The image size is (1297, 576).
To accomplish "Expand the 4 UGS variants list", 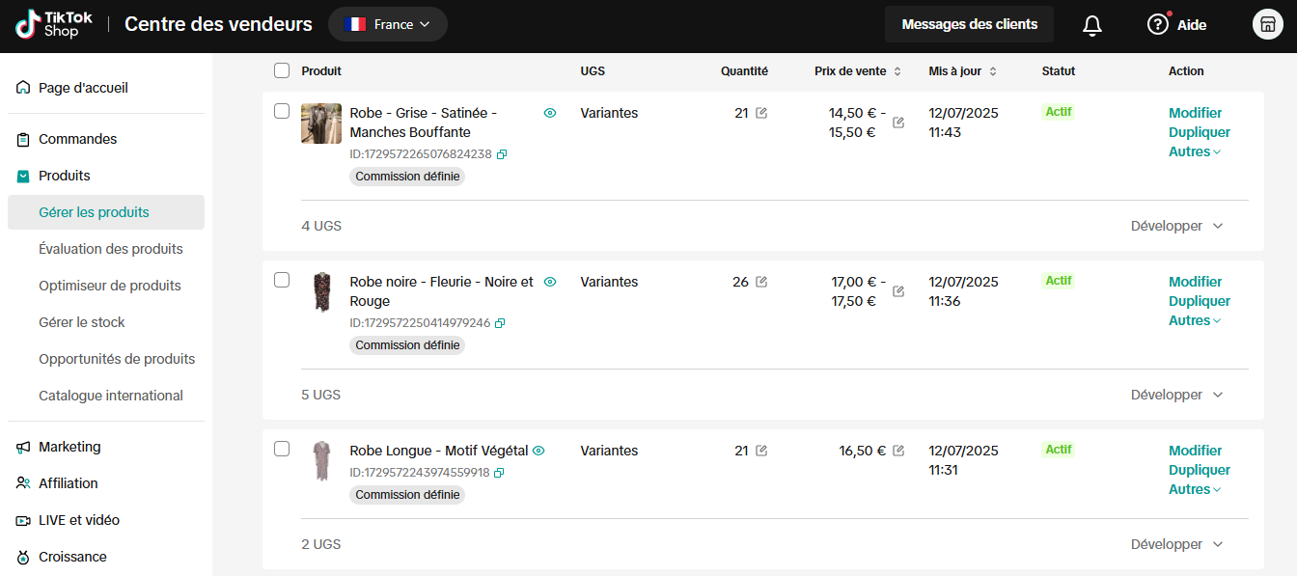I will (1176, 226).
